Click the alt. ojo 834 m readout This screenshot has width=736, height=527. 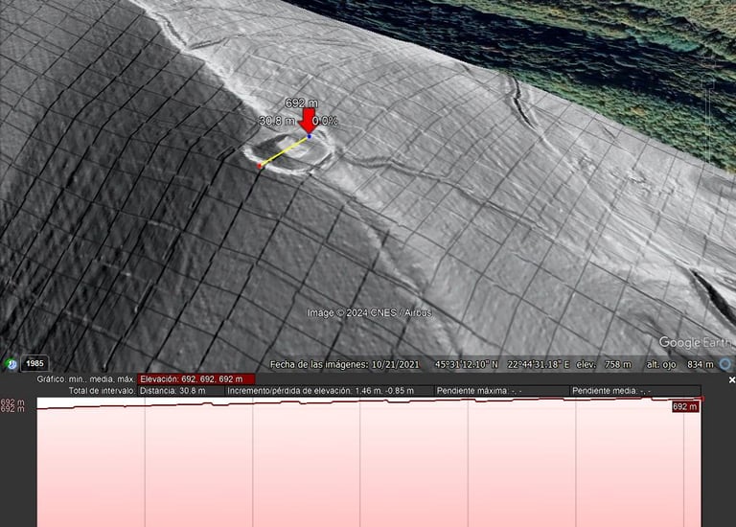click(x=679, y=364)
